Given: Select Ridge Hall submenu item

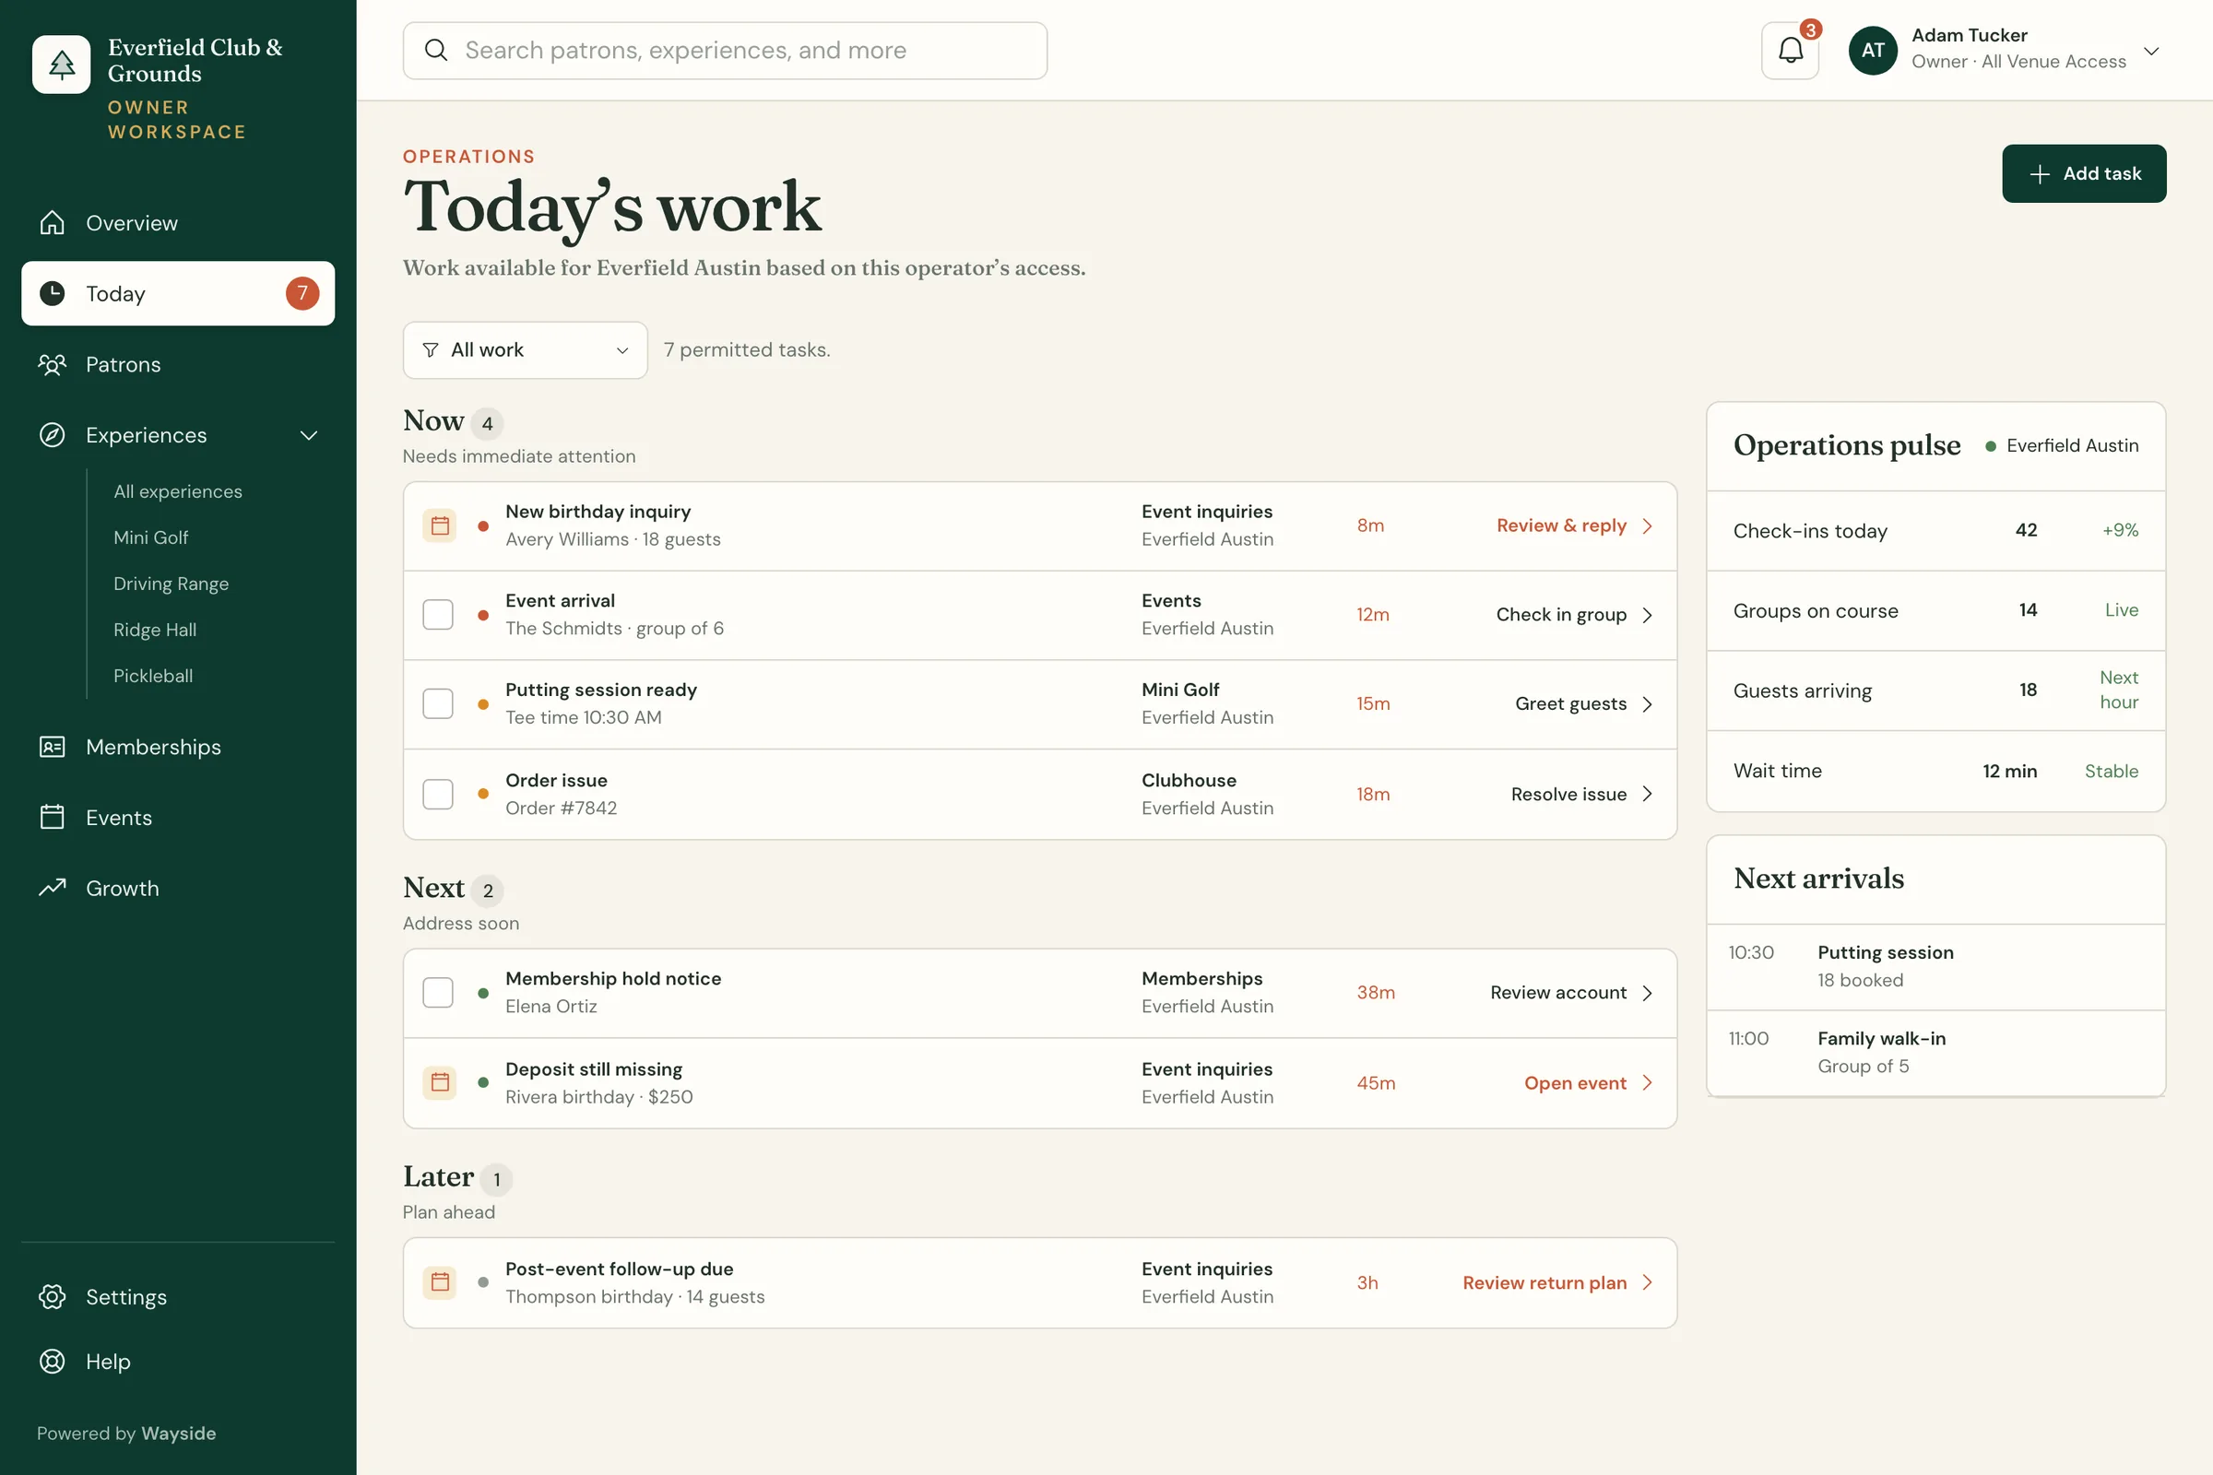Looking at the screenshot, I should tap(154, 630).
